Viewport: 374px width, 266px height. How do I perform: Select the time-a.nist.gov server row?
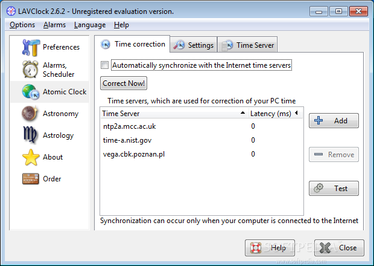click(201, 140)
